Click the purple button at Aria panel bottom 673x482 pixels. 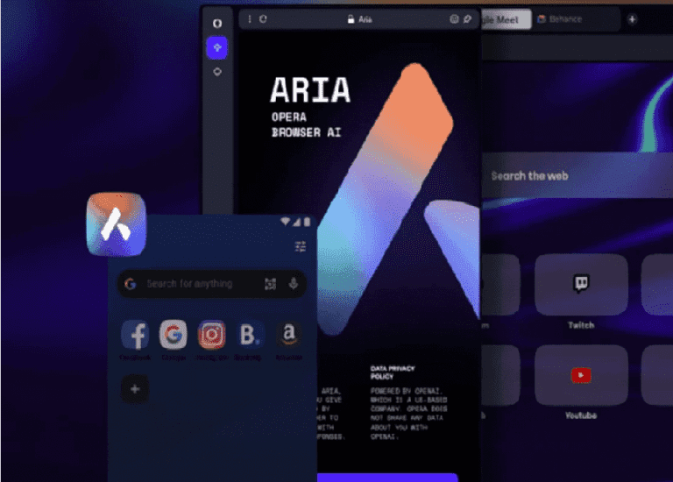pos(387,478)
